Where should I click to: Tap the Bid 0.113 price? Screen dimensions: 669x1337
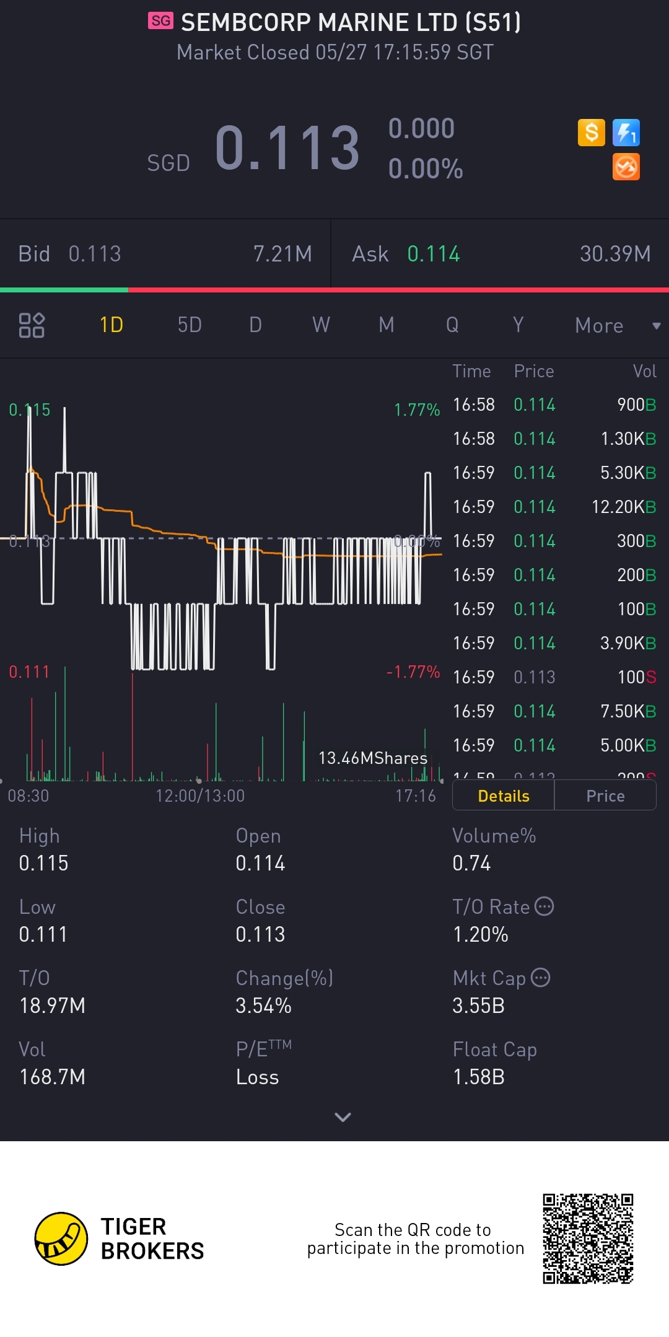pos(95,254)
